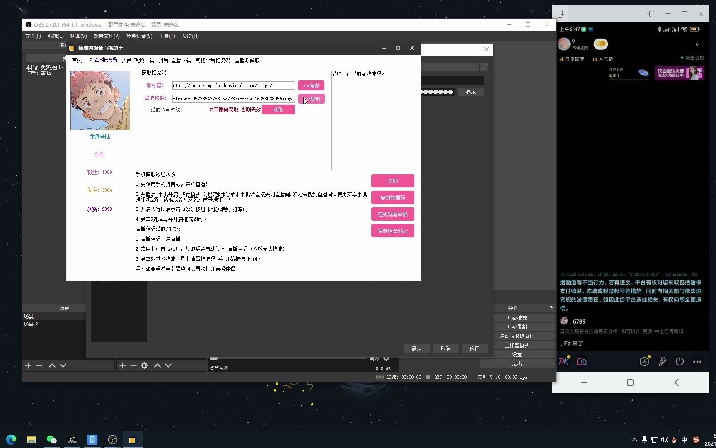Image resolution: width=716 pixels, height=448 pixels.
Task: Open Microsoft Edge from taskbar
Action: pyautogui.click(x=11, y=440)
